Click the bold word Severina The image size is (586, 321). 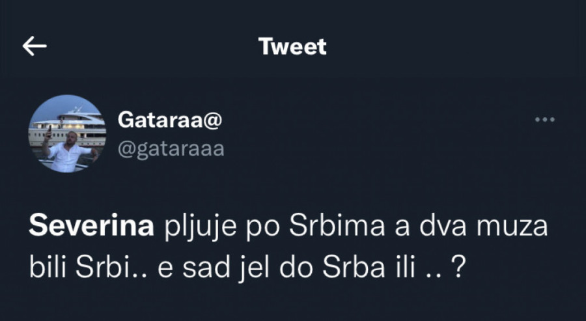(91, 228)
